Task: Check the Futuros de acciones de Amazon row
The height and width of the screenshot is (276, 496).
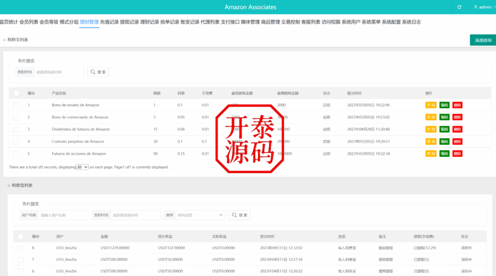Action: coord(16,154)
